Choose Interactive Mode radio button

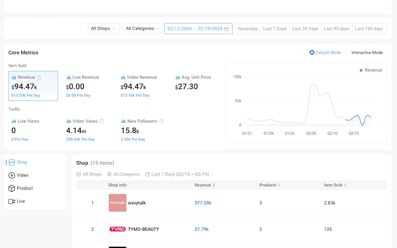tap(347, 53)
